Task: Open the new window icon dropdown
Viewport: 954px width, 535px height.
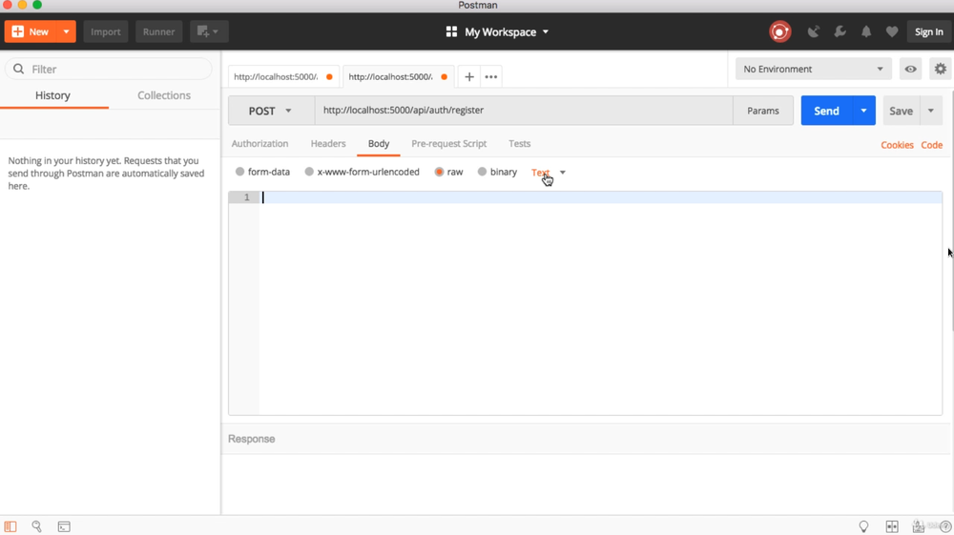Action: (209, 31)
